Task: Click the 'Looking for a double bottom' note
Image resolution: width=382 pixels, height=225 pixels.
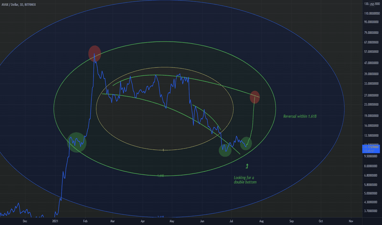Action: (245, 180)
